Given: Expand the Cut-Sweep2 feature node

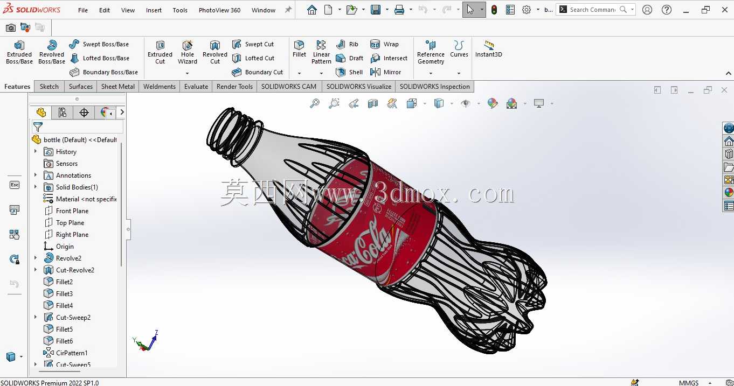Looking at the screenshot, I should pyautogui.click(x=36, y=318).
